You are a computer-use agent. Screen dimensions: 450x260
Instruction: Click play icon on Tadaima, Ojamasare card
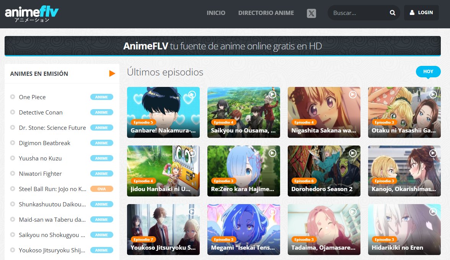353,212
